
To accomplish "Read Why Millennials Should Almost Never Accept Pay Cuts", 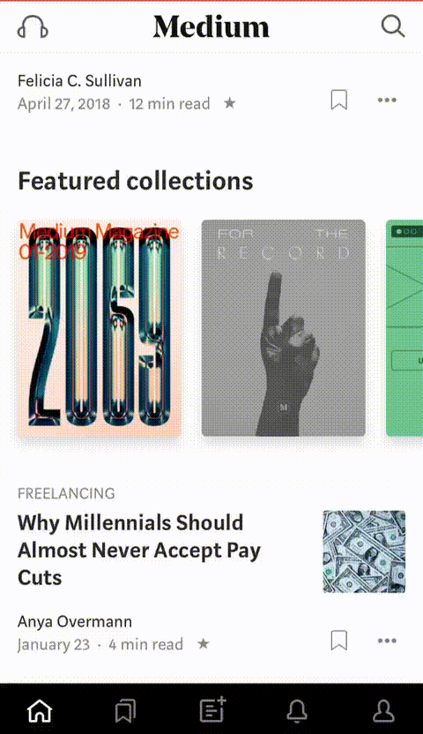I will pos(139,550).
